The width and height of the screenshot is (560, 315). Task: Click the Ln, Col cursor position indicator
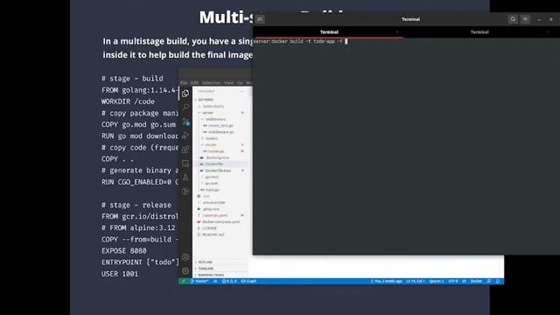click(x=415, y=282)
